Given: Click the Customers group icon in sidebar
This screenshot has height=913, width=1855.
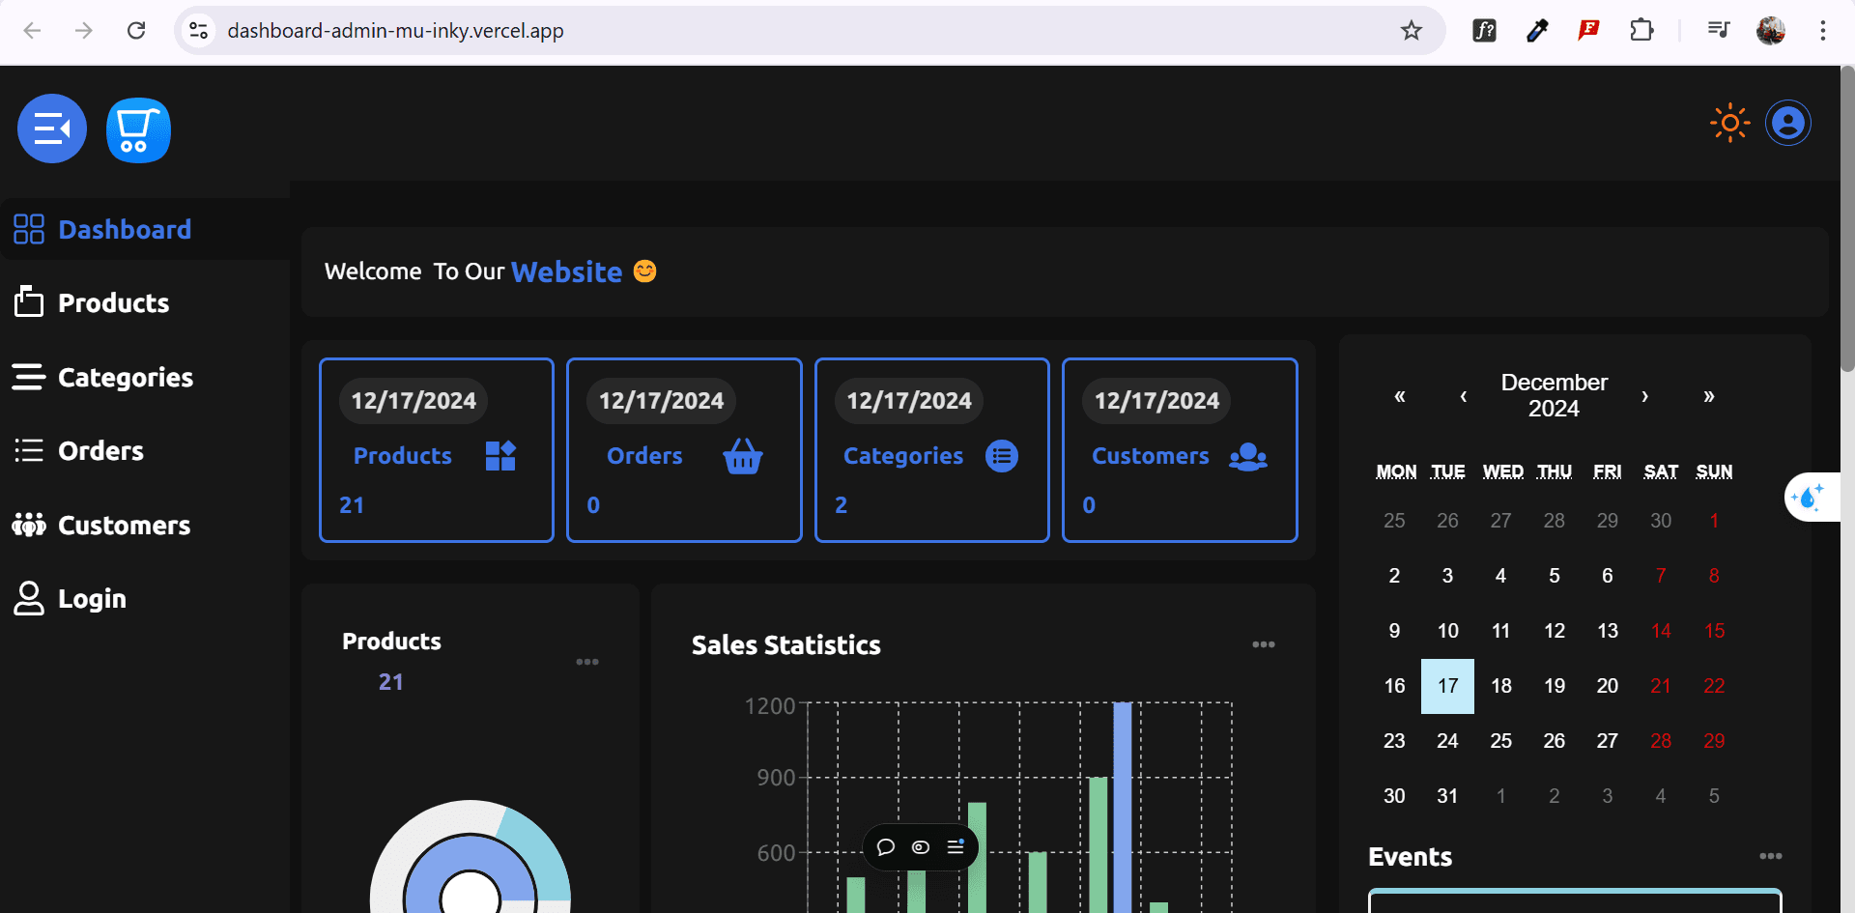Looking at the screenshot, I should 29,525.
